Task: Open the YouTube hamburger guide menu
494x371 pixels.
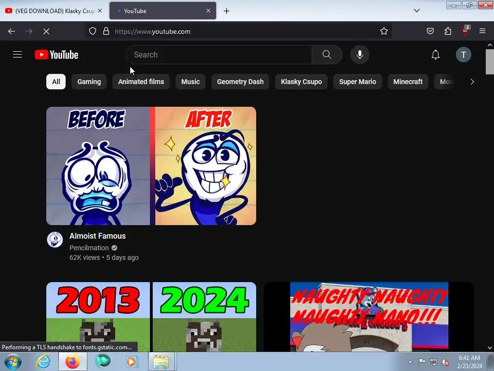Action: [x=17, y=55]
